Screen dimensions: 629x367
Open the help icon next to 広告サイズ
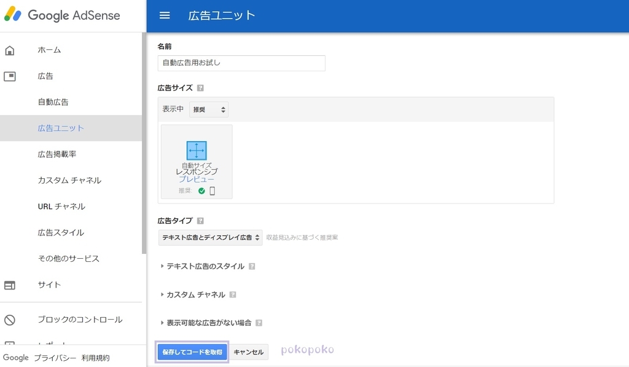[201, 87]
